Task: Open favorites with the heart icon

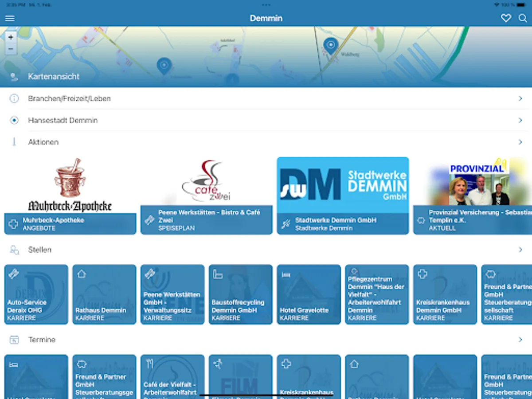Action: click(506, 18)
